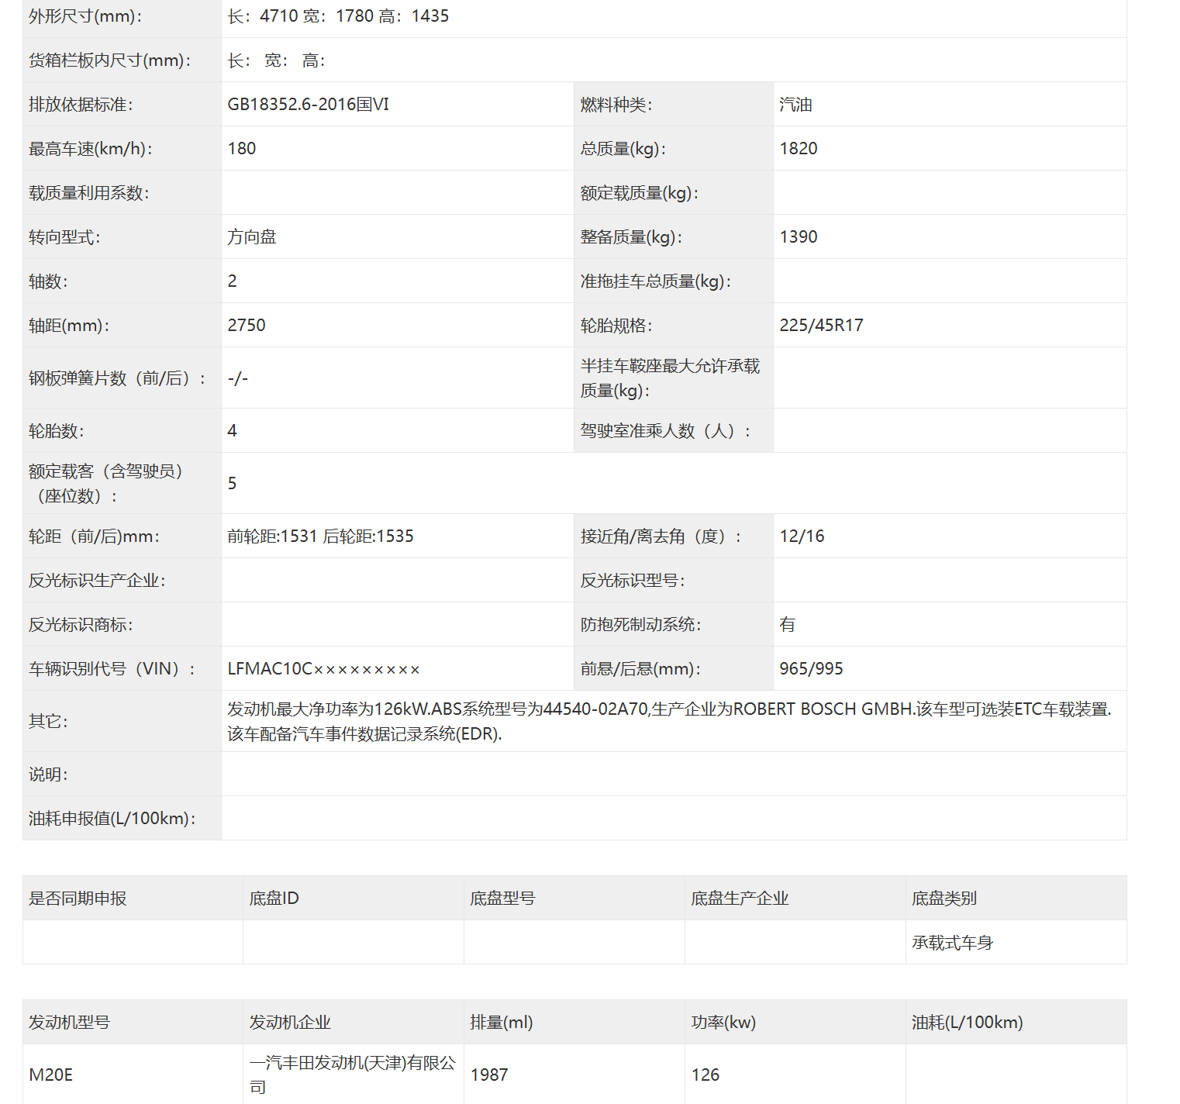1180x1104 pixels.
Task: Select ABS value 有
Action: click(788, 624)
